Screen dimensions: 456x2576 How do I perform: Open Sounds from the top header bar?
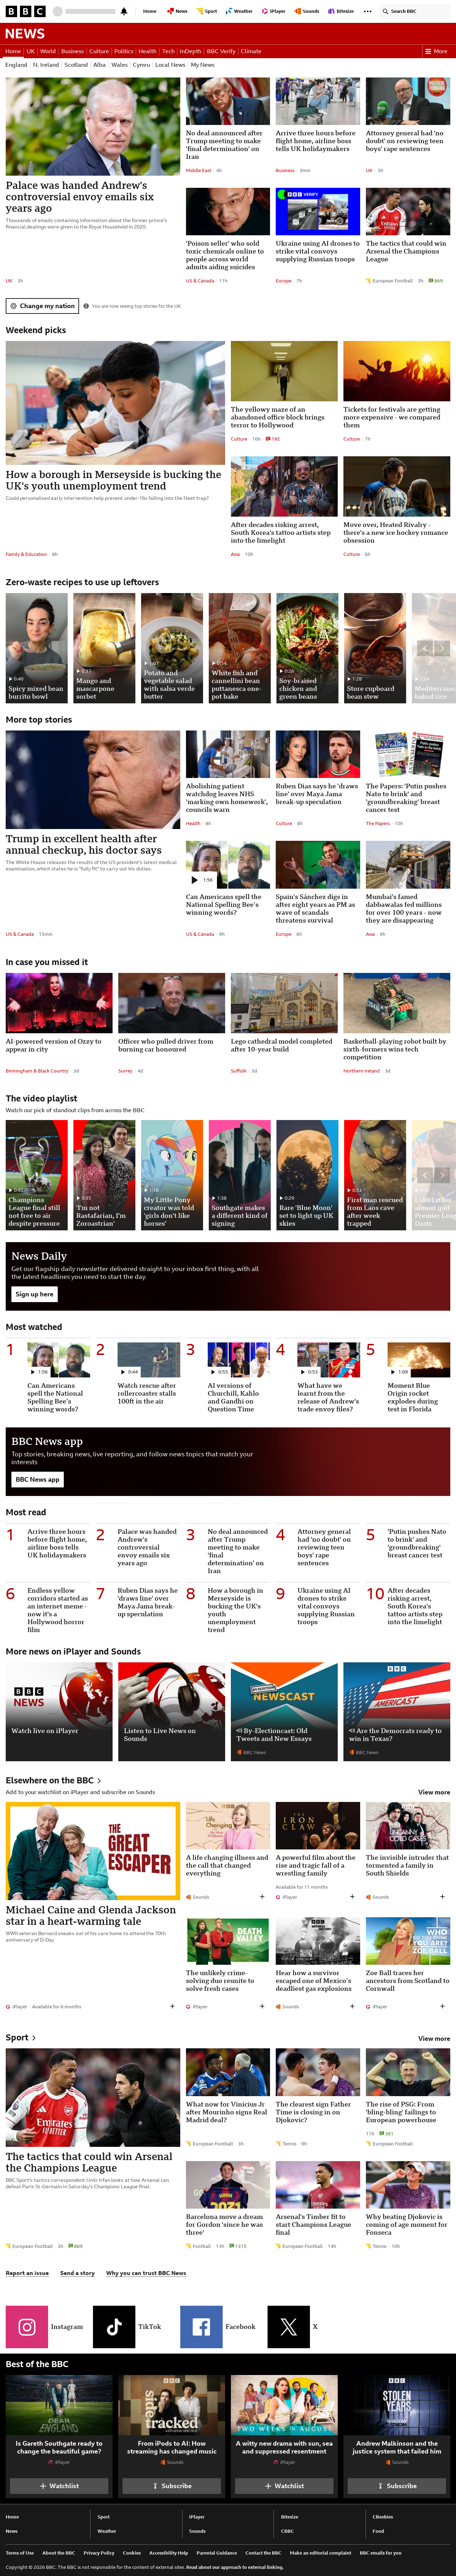click(x=307, y=11)
